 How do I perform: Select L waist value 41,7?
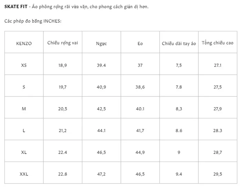(140, 131)
